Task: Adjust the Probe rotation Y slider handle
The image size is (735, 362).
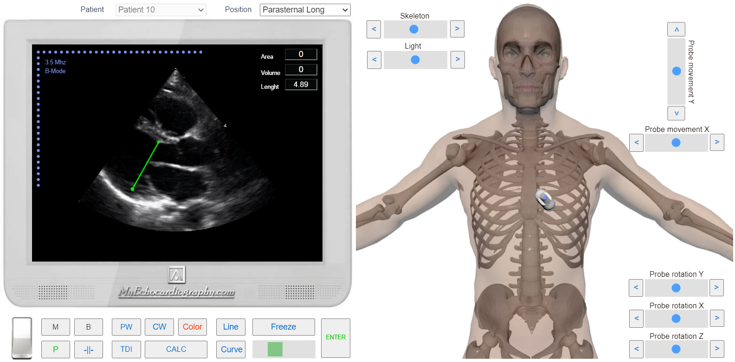Action: click(676, 288)
